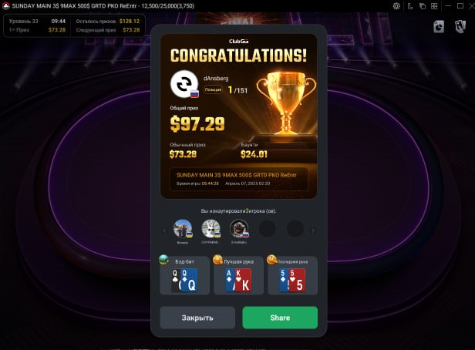
Task: Click the L-shaped layout icon
Action: tap(410, 6)
